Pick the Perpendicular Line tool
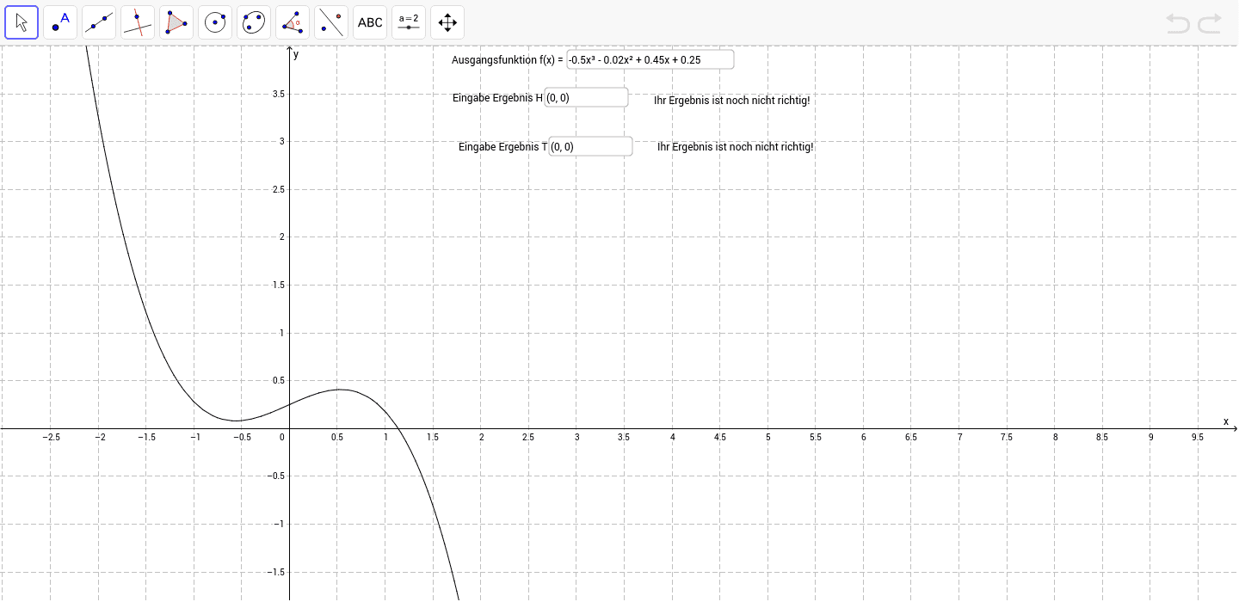The image size is (1239, 602). point(138,22)
